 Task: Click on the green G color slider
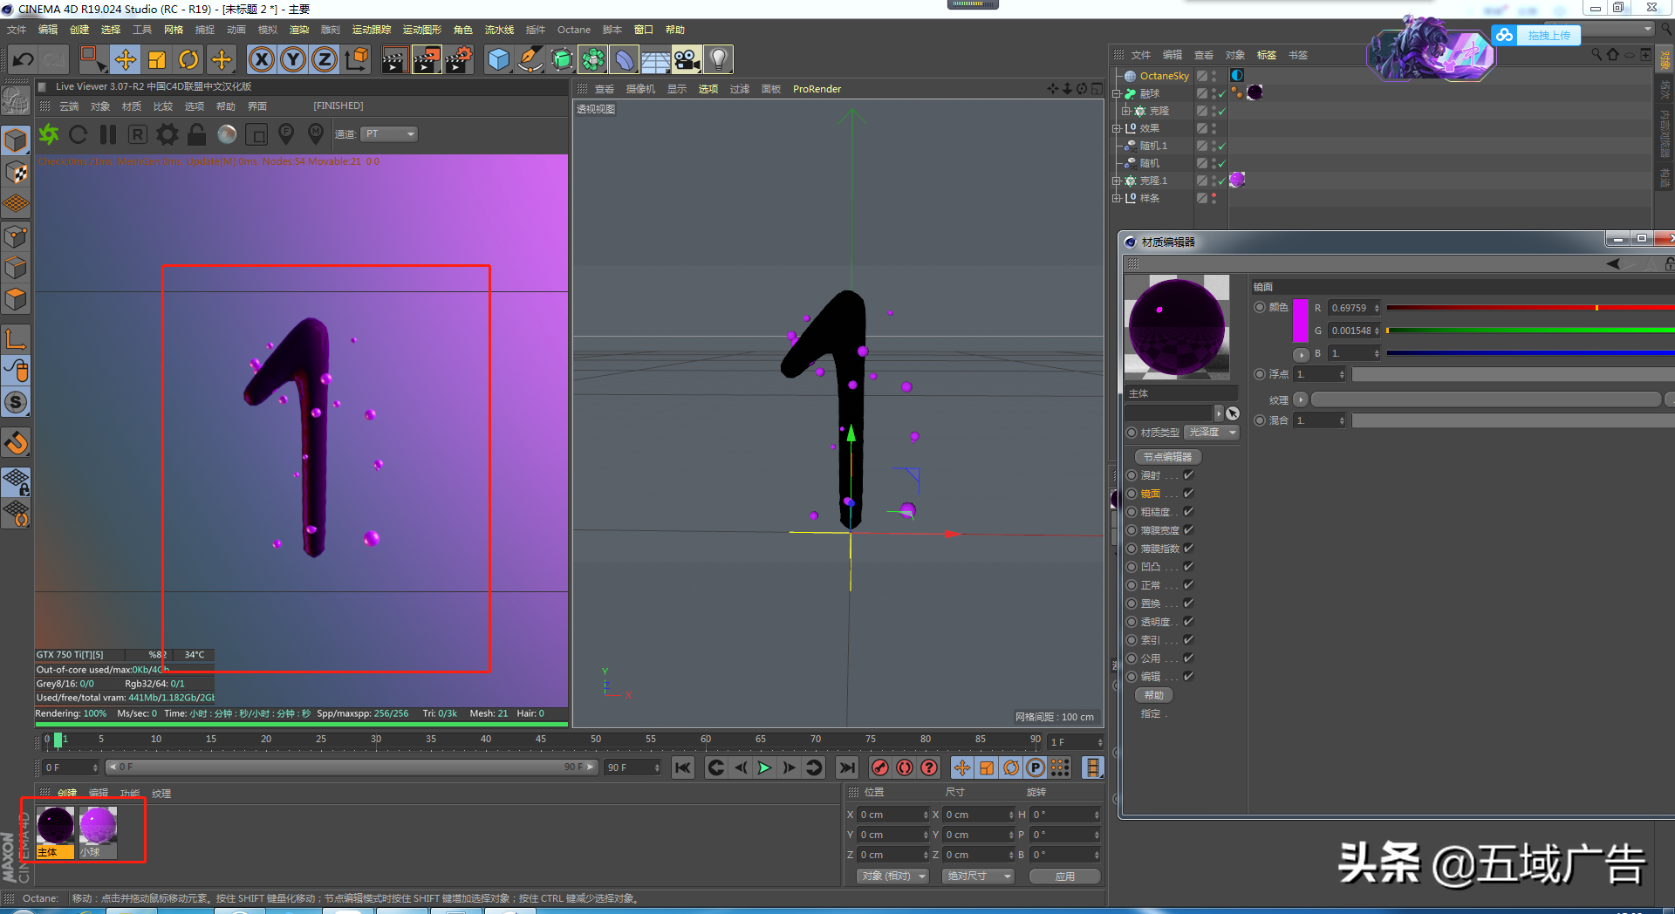(1530, 331)
